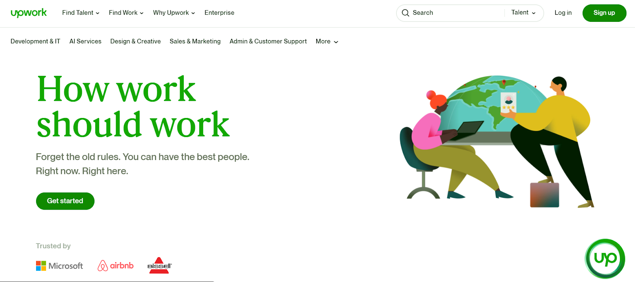Screen dimensions: 635x282
Task: Click the Upwork logo in header
Action: (x=29, y=13)
